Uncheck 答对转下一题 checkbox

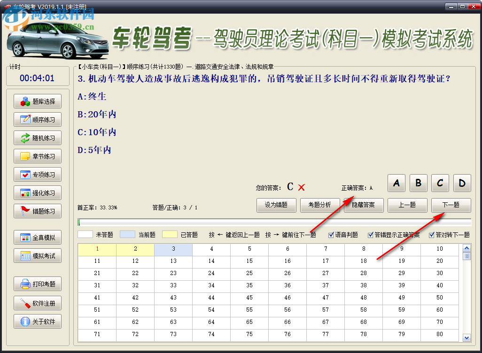pos(432,235)
